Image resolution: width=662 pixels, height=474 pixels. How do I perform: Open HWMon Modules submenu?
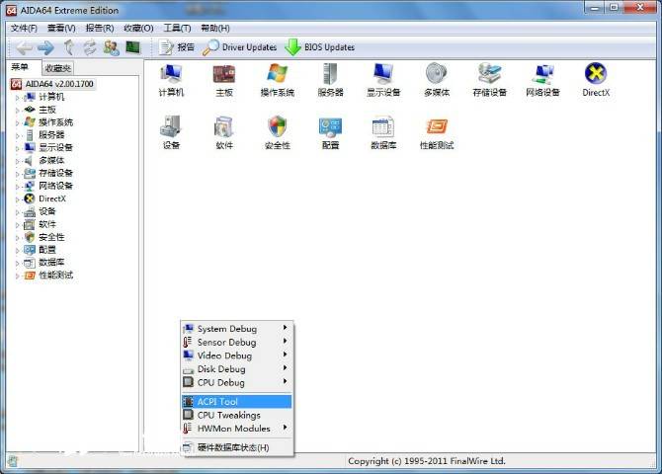[x=236, y=429]
